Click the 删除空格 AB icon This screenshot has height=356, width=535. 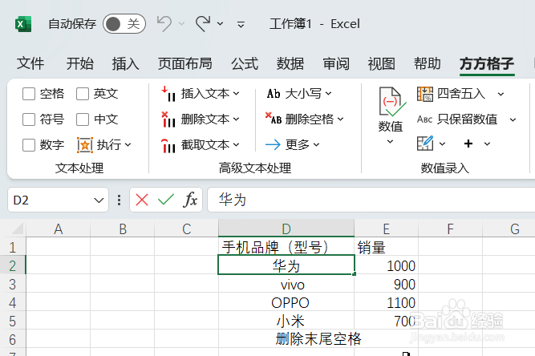pyautogui.click(x=274, y=119)
